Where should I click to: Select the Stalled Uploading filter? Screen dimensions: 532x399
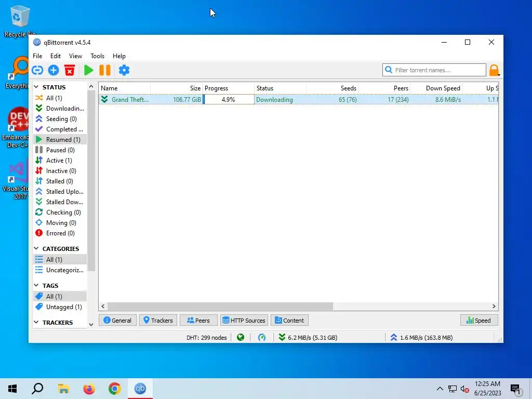click(60, 192)
